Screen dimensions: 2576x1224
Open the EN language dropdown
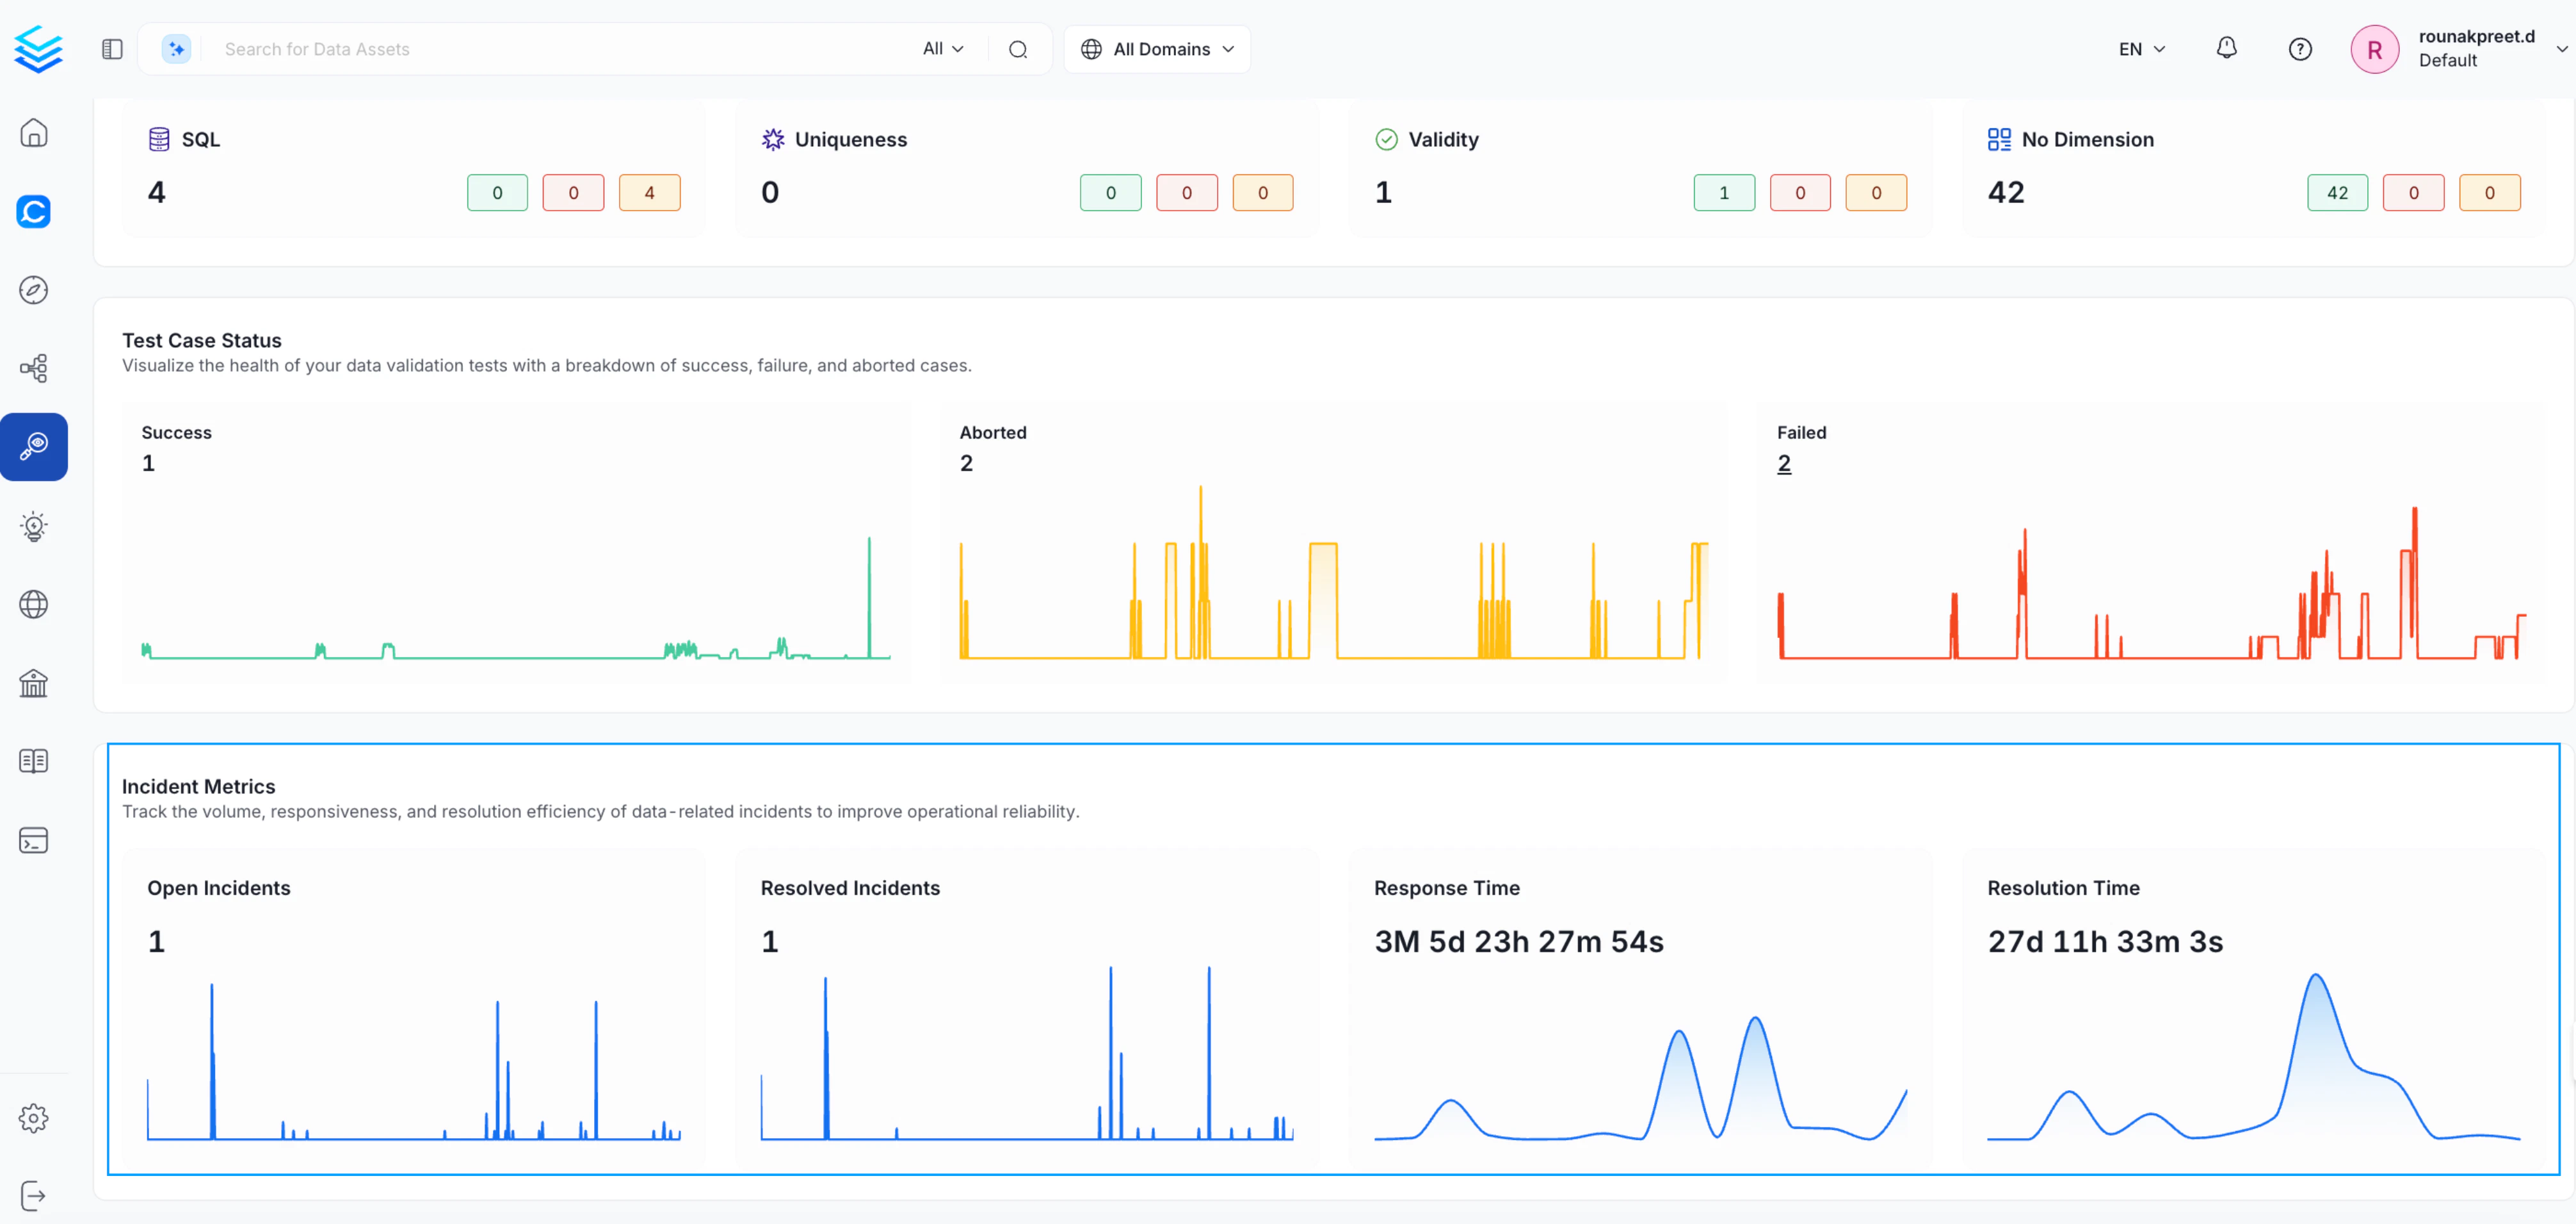point(2140,48)
